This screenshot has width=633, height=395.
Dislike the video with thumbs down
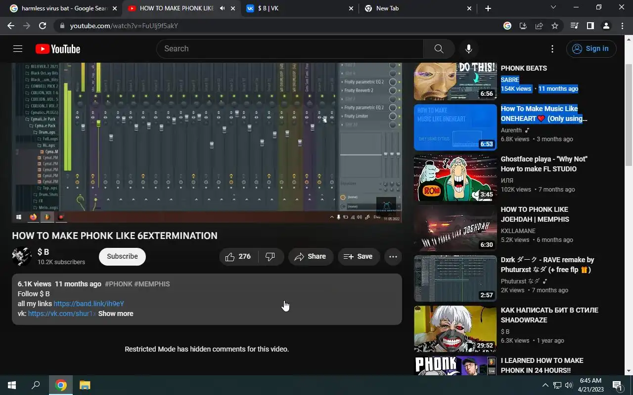coord(271,257)
